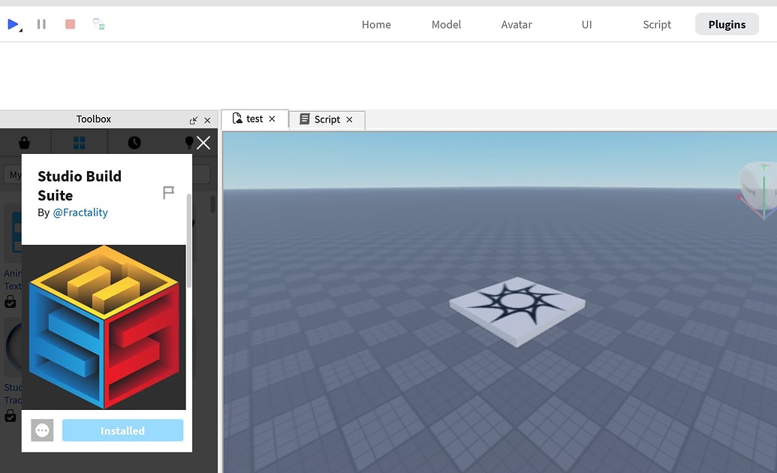Click the view orientation cube gizmo

(x=757, y=189)
